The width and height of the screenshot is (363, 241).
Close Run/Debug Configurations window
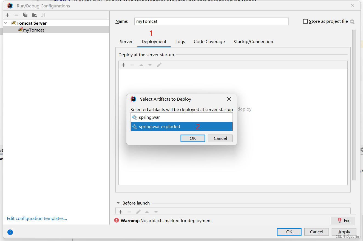point(353,6)
